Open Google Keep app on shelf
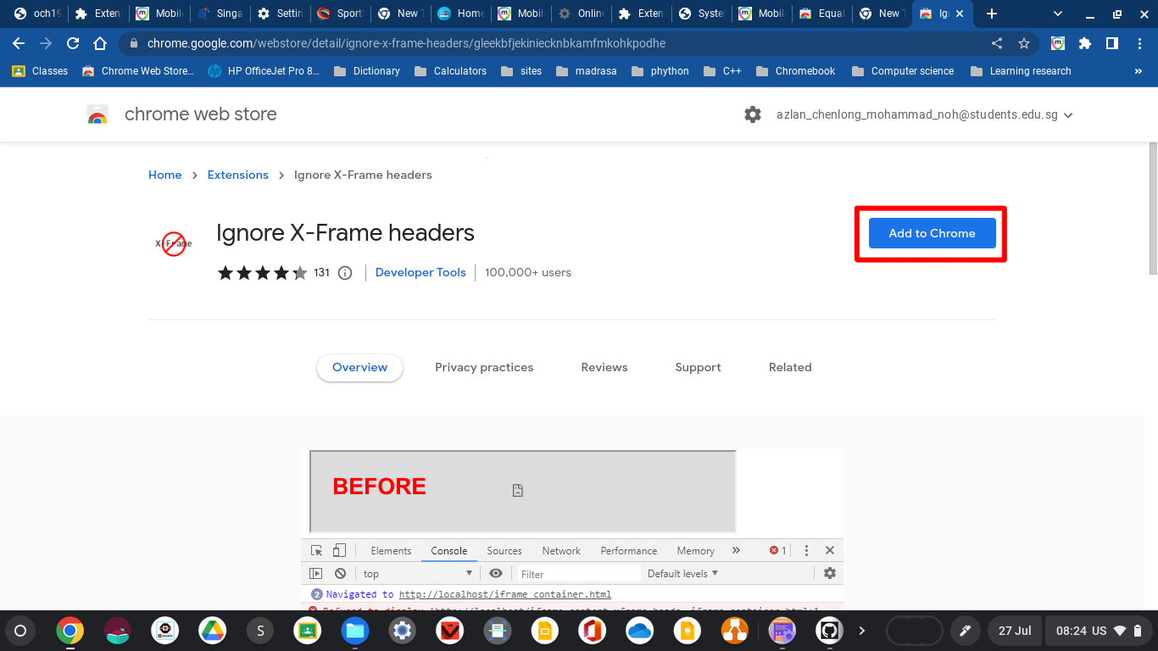 (x=687, y=631)
